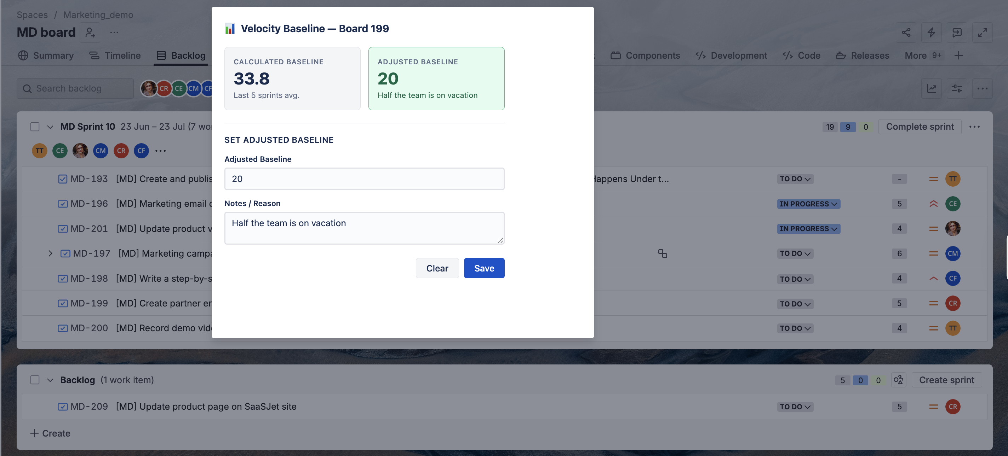Open the TO DO status dropdown for MD-199

(x=795, y=304)
